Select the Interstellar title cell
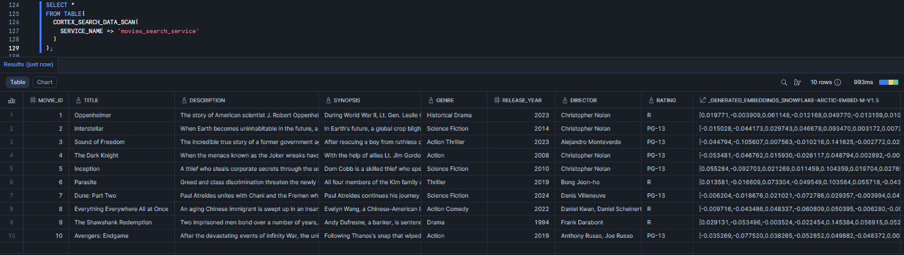 tap(122, 129)
